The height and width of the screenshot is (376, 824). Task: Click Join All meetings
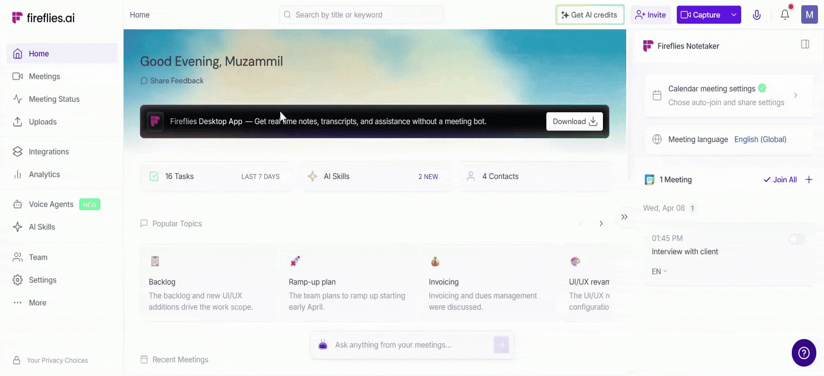click(780, 180)
